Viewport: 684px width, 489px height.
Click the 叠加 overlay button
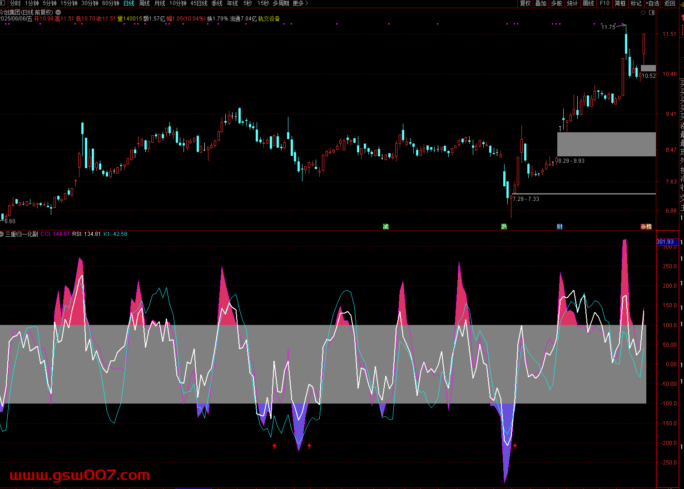click(541, 3)
